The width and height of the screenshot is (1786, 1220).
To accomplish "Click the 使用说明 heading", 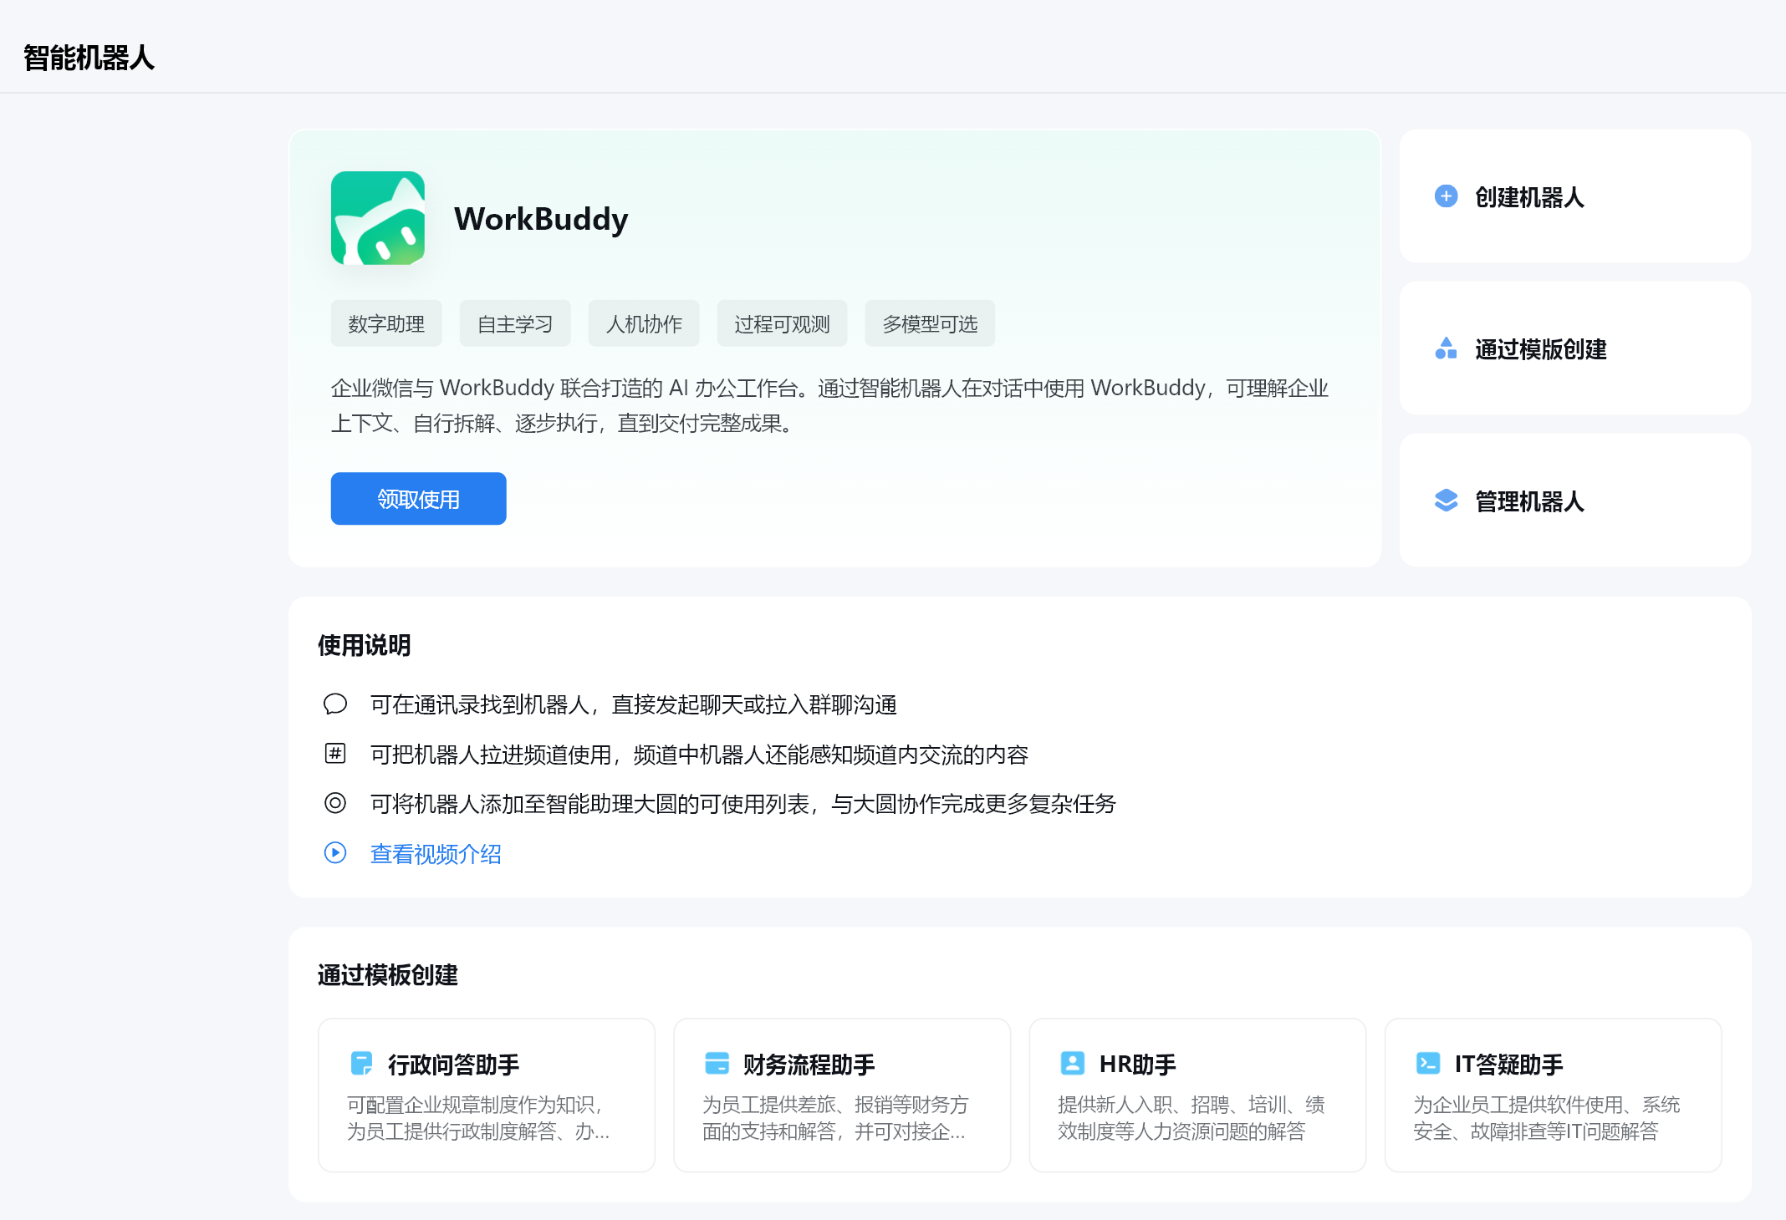I will click(365, 645).
